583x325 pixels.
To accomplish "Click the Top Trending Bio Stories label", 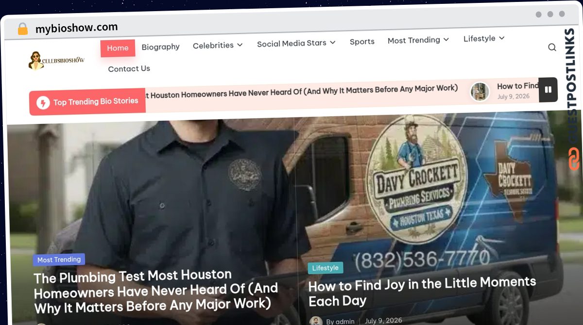I will click(96, 101).
